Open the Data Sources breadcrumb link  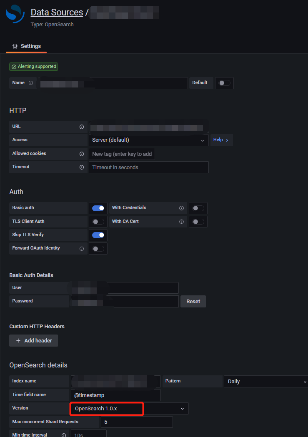(57, 12)
